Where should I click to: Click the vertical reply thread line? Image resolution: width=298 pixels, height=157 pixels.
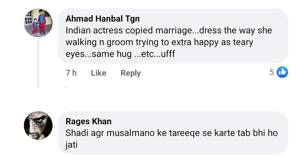(38, 64)
